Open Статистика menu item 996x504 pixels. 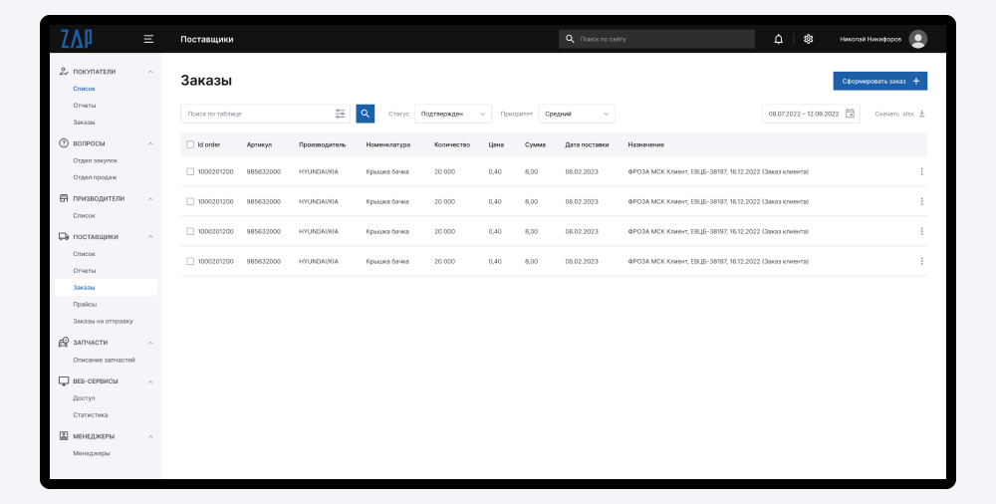pos(91,415)
